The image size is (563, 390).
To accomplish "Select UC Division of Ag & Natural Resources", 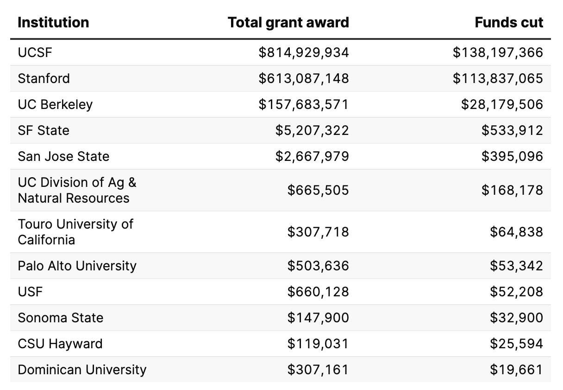I will coord(77,190).
